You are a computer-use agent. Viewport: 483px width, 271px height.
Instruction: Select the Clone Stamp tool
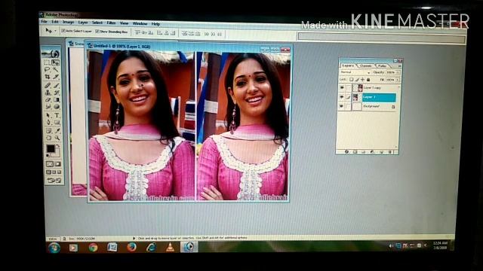click(x=48, y=93)
